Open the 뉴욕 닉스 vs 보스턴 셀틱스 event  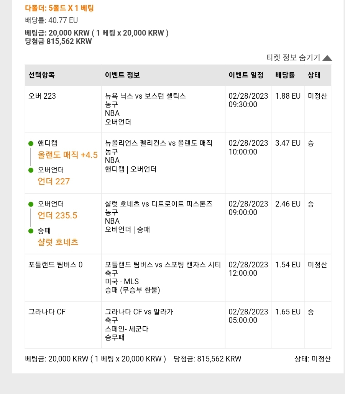(x=145, y=96)
